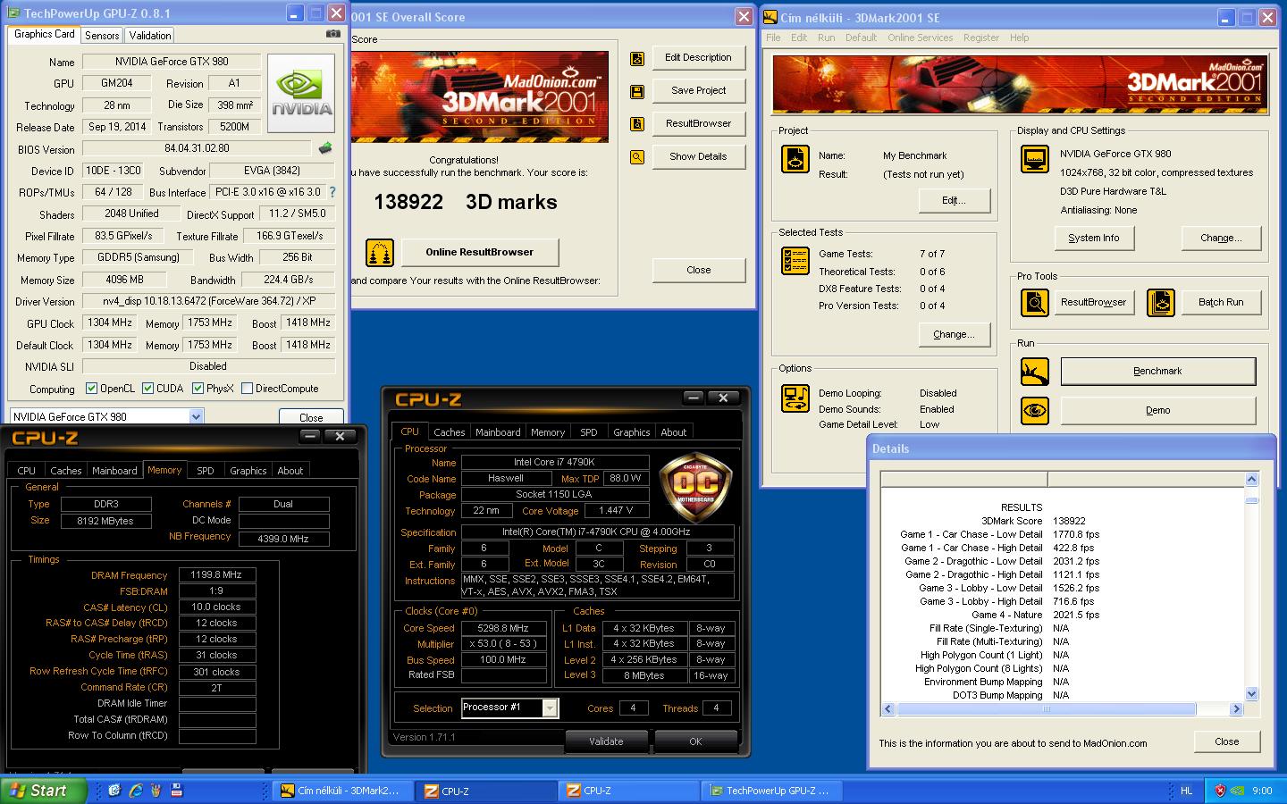Click the Pro Tools ResultBrowser icon
This screenshot has height=804, width=1287.
pyautogui.click(x=1035, y=303)
